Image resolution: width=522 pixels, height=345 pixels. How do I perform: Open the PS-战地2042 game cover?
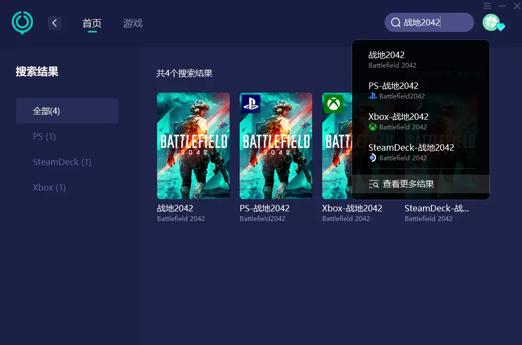click(x=276, y=146)
